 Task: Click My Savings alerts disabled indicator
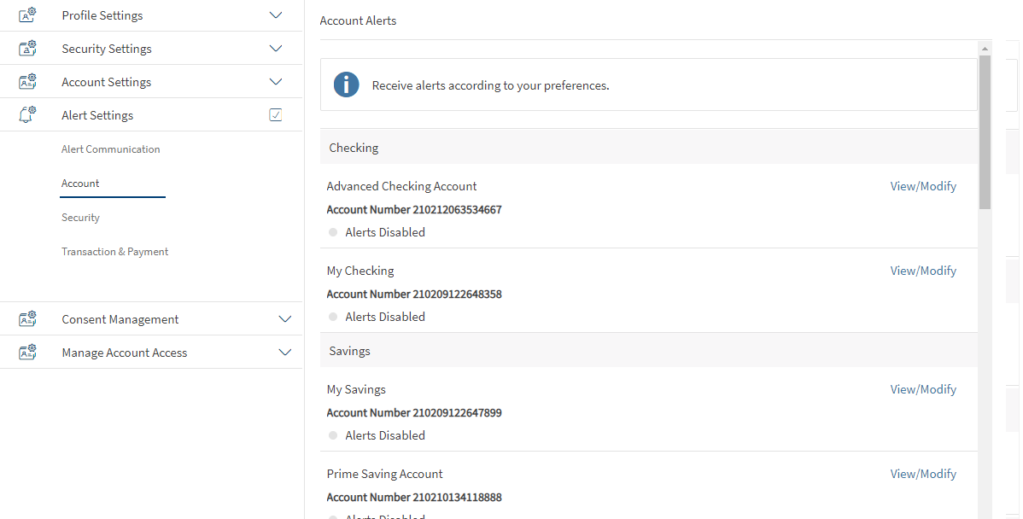pyautogui.click(x=333, y=435)
